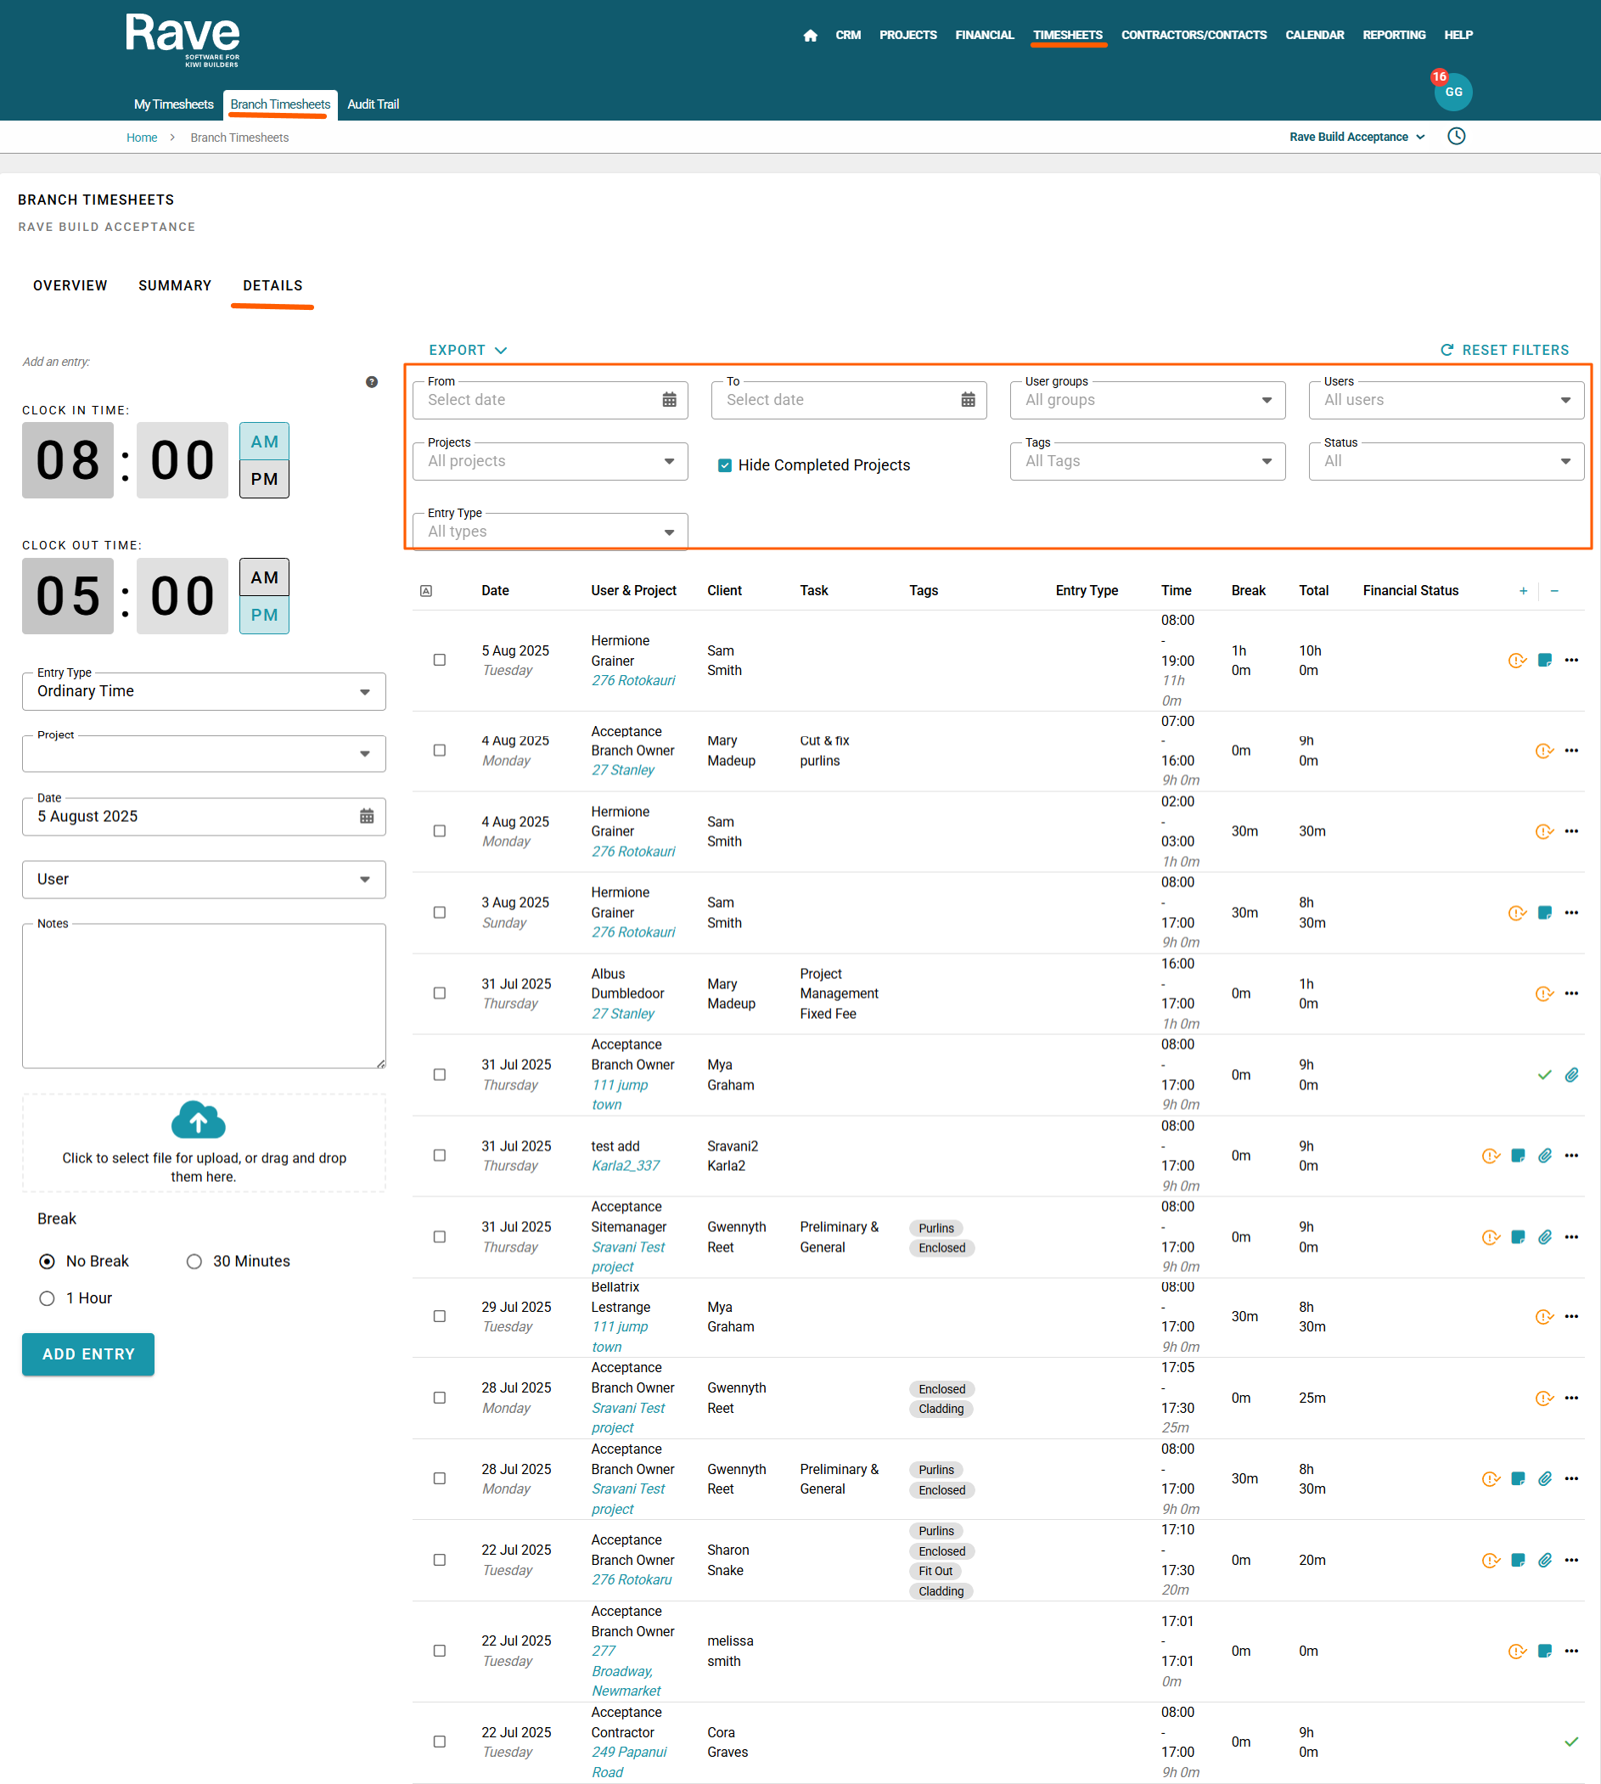Click the clock icon beside Rave Build Acceptance
This screenshot has height=1784, width=1601.
[1457, 137]
